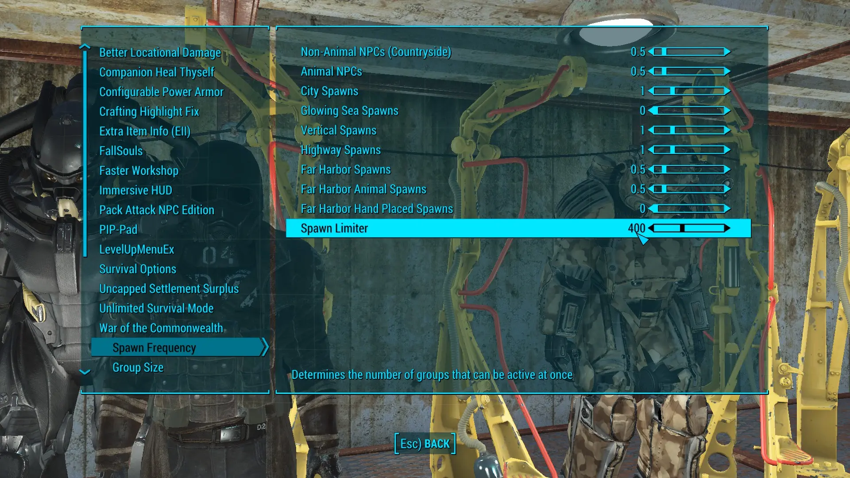Select Non-Animal NPCs Countryside setting
Viewport: 850px width, 478px height.
click(x=375, y=52)
